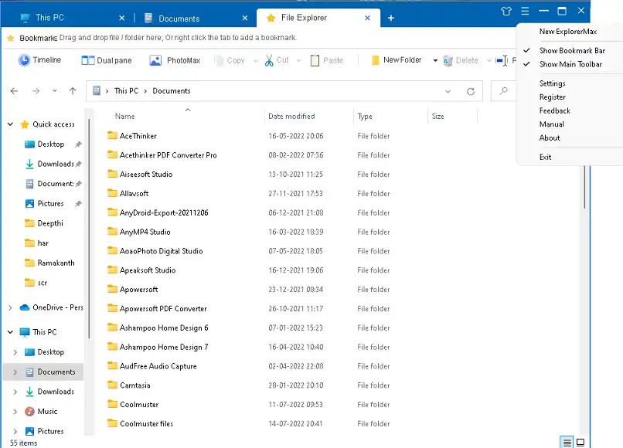The image size is (623, 448).
Task: Open the New Folder dropdown arrow
Action: [435, 60]
